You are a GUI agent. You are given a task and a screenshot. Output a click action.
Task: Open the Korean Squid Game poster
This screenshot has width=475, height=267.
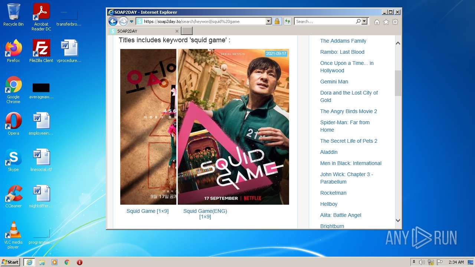tap(148, 127)
